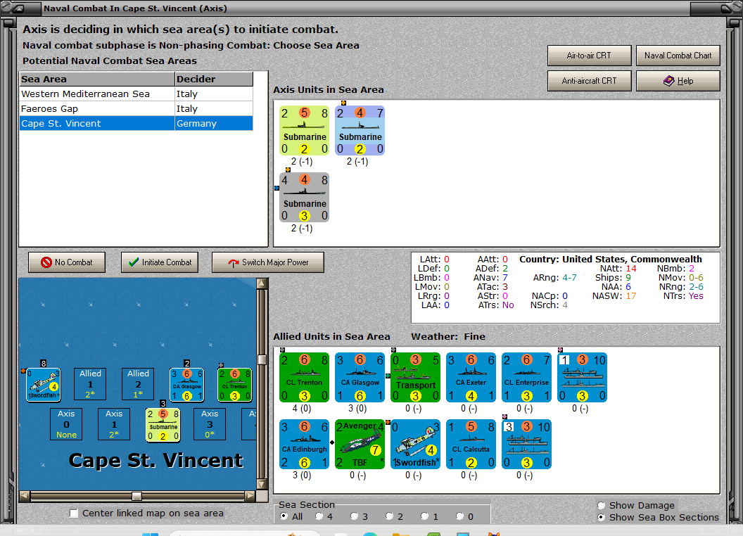743x536 pixels.
Task: Select the CA Exeter unit counter
Action: point(471,378)
